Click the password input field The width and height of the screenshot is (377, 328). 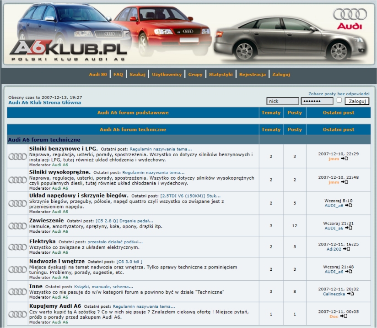pyautogui.click(x=317, y=101)
